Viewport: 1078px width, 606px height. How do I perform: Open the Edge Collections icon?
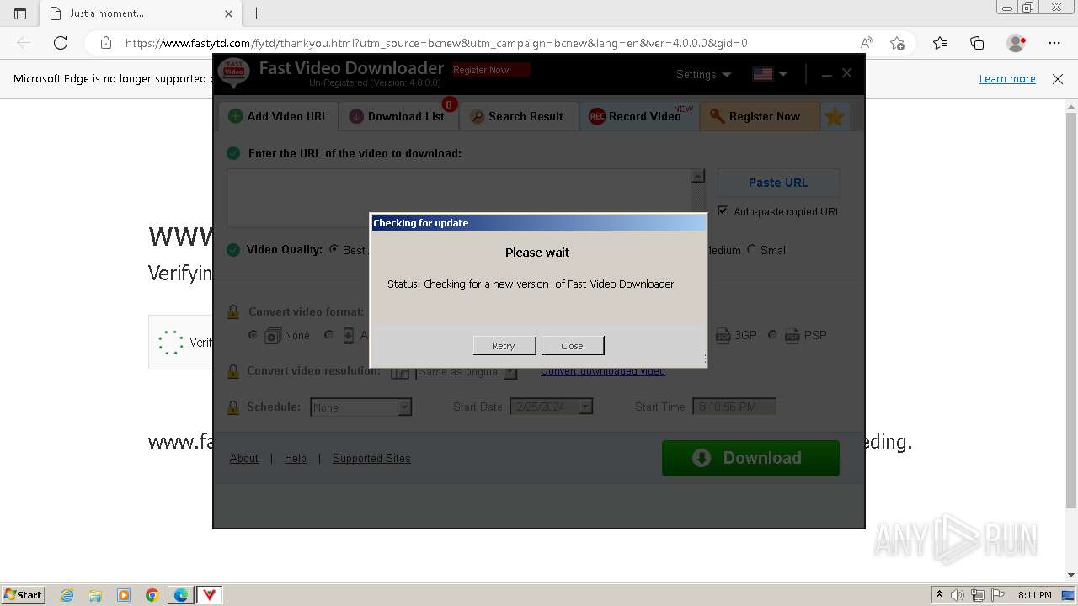coord(977,43)
